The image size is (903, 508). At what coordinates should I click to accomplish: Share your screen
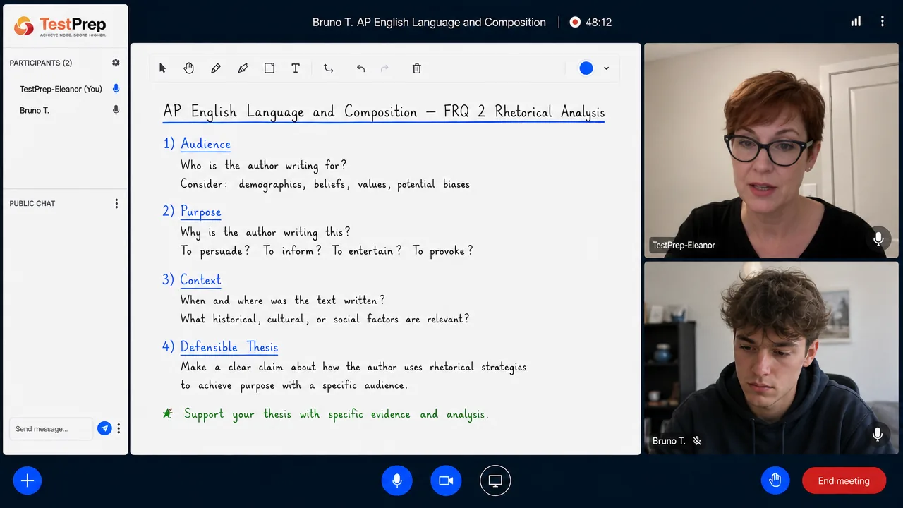(x=495, y=480)
